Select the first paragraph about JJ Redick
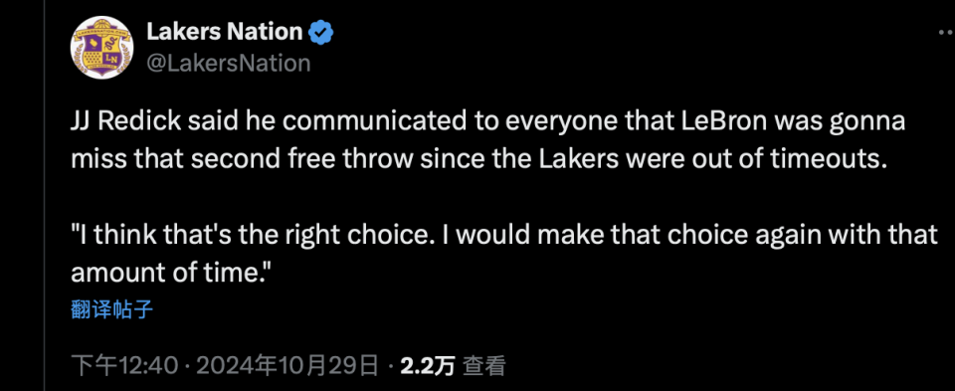This screenshot has width=955, height=391. point(487,140)
